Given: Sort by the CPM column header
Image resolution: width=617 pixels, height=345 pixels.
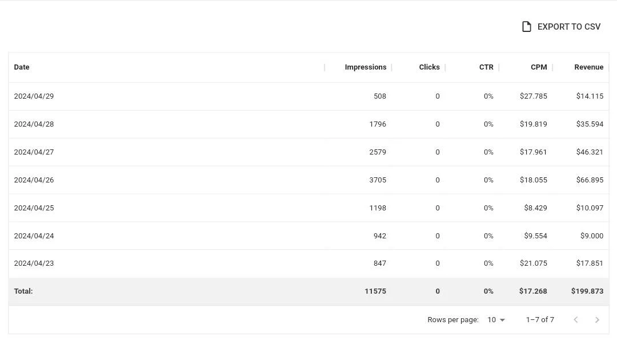Looking at the screenshot, I should [x=539, y=67].
